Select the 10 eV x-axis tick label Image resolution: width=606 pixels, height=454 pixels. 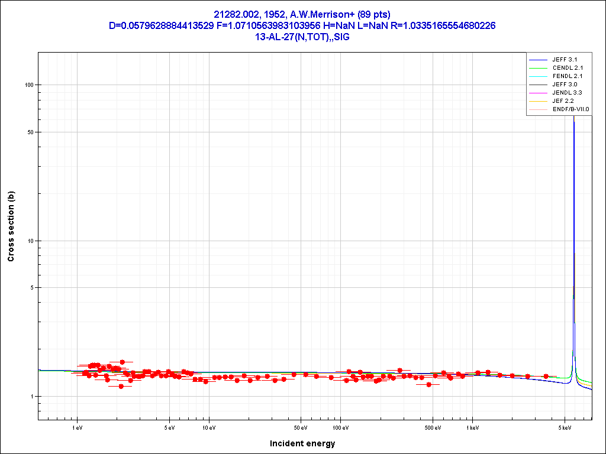click(208, 427)
